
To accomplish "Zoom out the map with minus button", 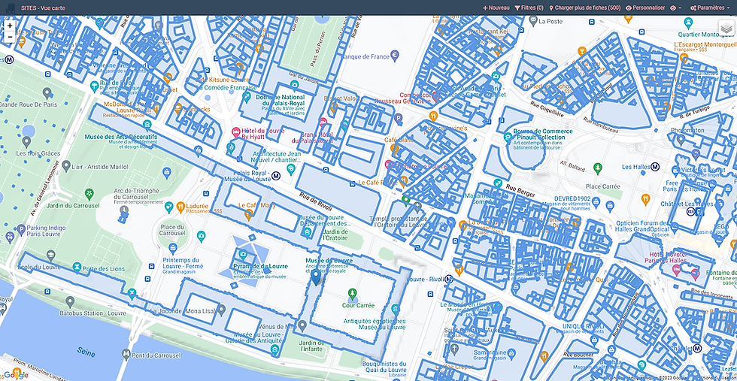I will (10, 37).
